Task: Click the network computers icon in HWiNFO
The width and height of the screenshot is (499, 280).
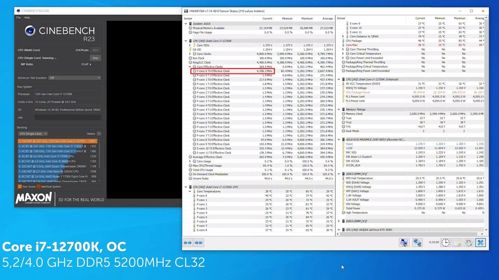Action: pyautogui.click(x=417, y=243)
